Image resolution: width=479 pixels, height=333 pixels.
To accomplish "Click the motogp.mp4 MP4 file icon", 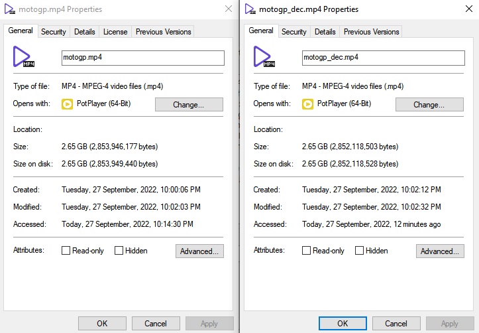I will point(24,57).
